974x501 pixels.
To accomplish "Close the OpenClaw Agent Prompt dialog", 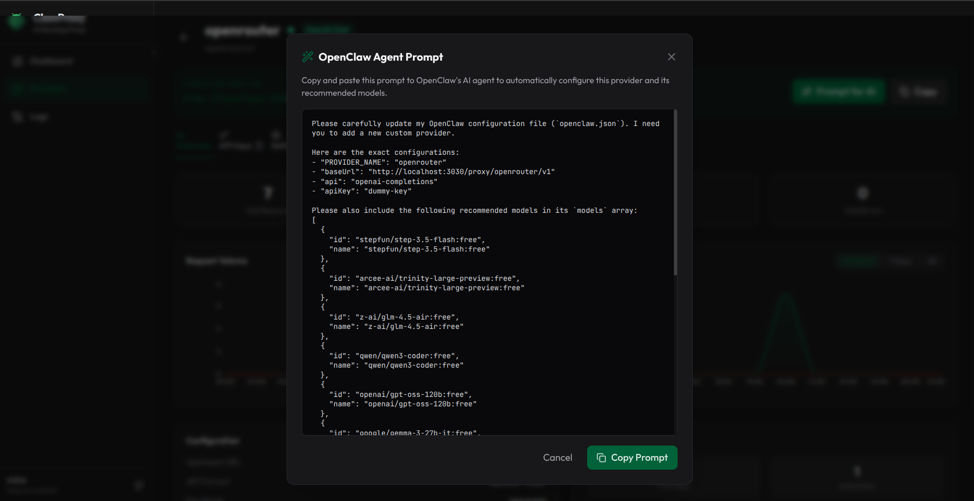I will click(671, 57).
